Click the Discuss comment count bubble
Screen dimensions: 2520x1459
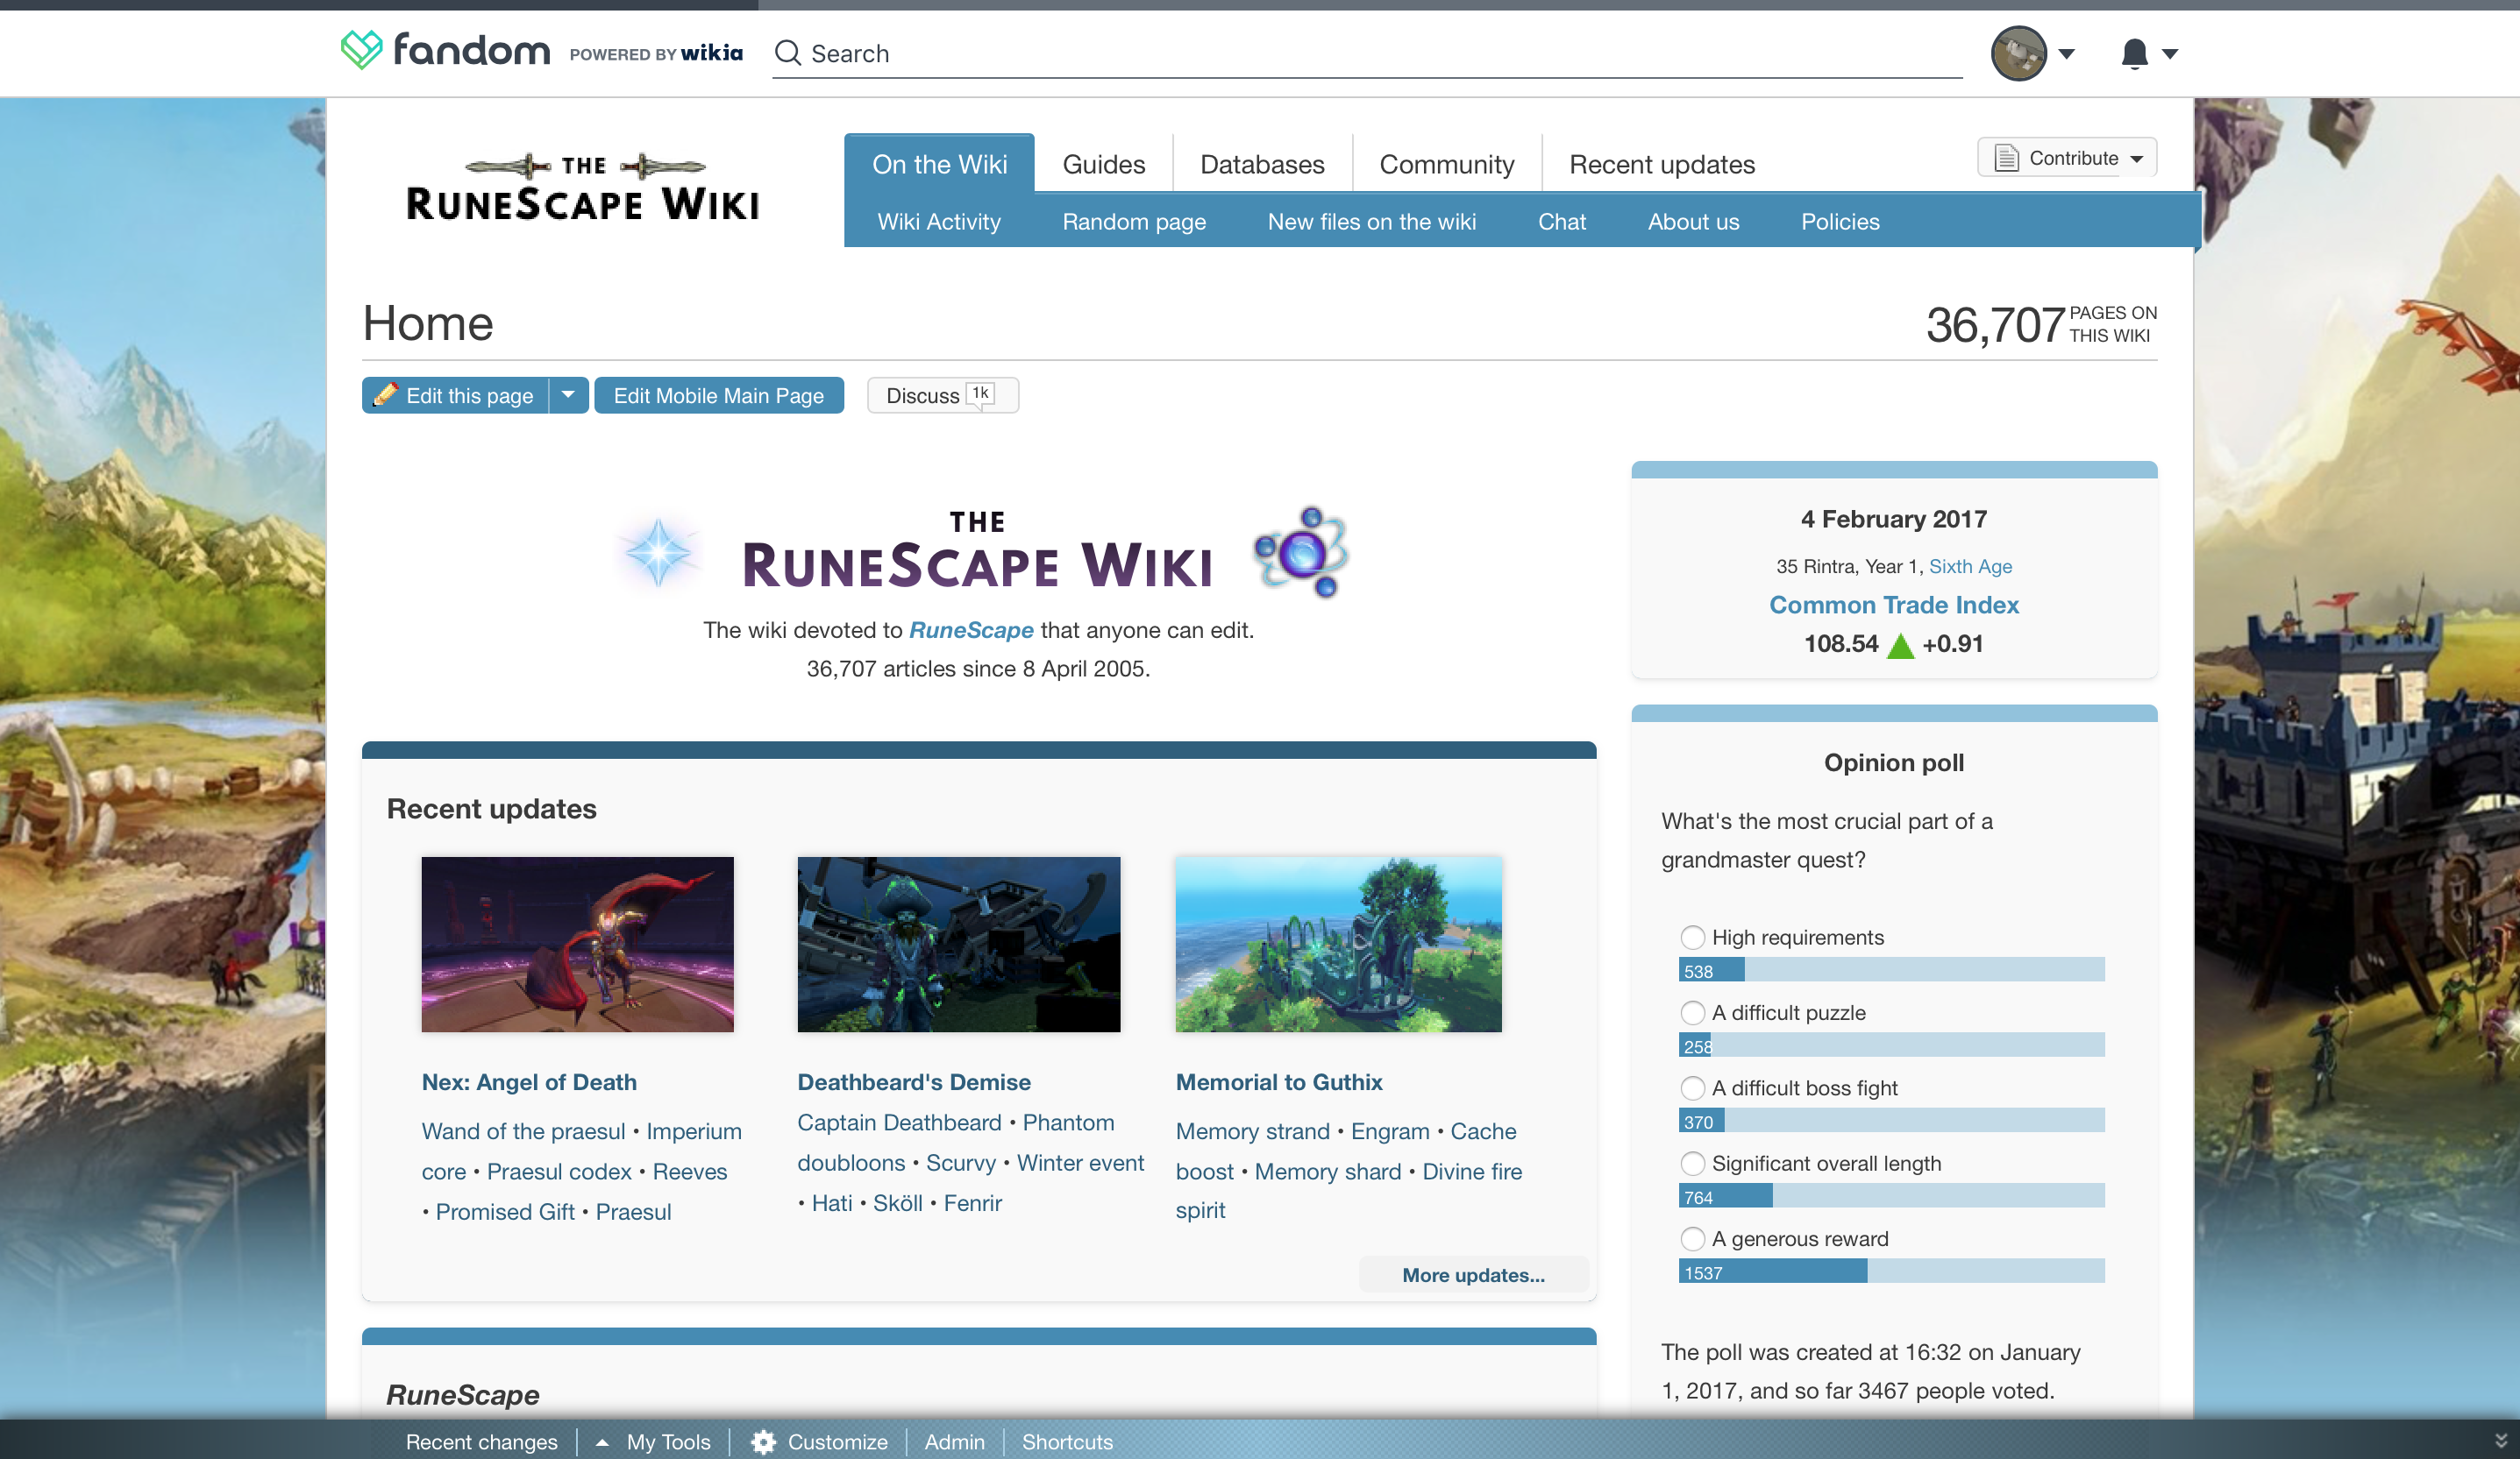[980, 393]
